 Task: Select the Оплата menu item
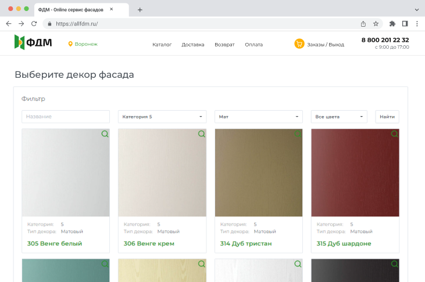pos(253,45)
